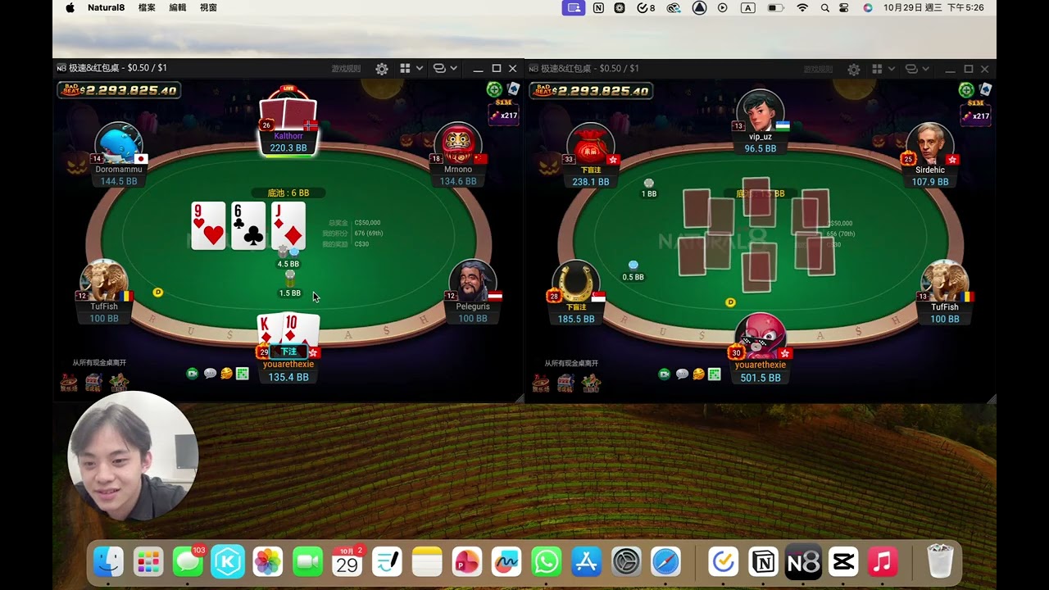Open Safari in Dock
The width and height of the screenshot is (1049, 590).
pyautogui.click(x=666, y=562)
